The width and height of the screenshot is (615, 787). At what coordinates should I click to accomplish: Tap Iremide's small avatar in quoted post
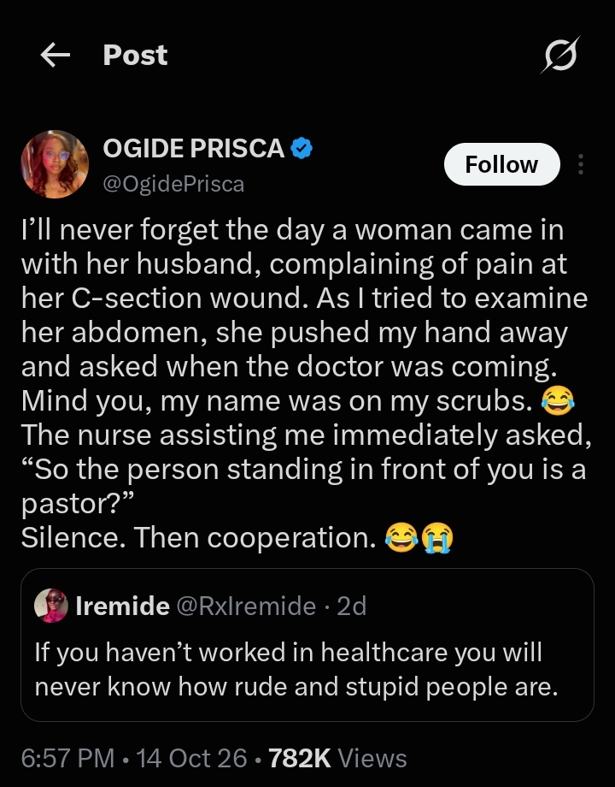tap(50, 606)
